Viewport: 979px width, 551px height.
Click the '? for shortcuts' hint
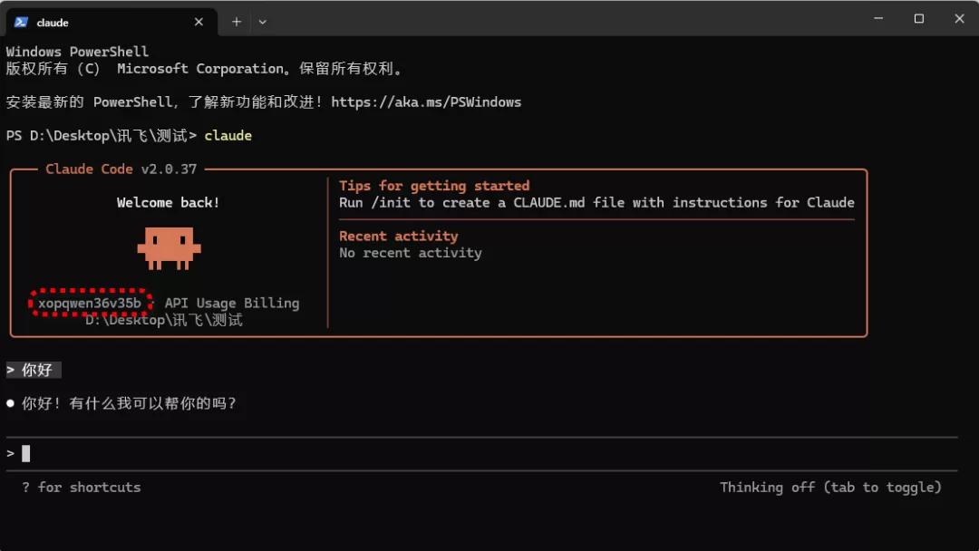82,488
